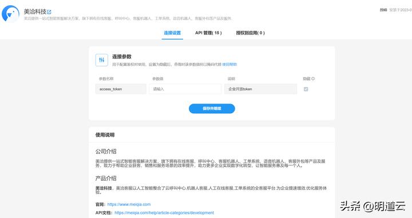Click the 使用说明 heading
Viewport: 412px width, 218px height.
click(x=105, y=135)
